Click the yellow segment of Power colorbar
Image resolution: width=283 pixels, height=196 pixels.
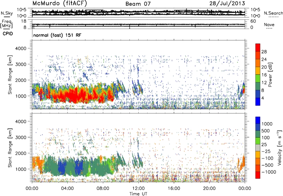258,70
